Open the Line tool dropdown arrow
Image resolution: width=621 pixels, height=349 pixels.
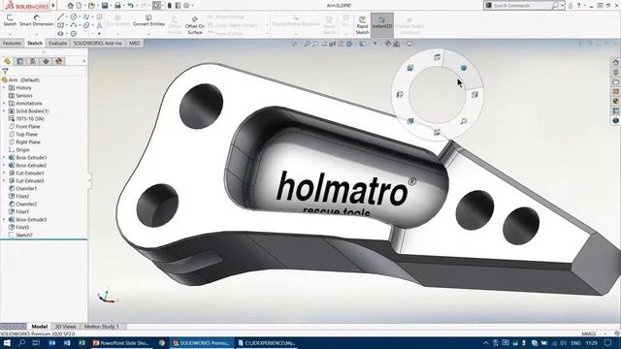pos(66,17)
